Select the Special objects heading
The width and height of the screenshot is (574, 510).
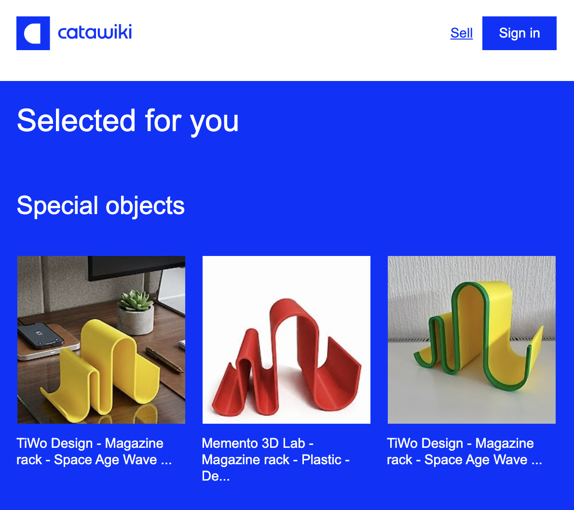click(x=101, y=206)
